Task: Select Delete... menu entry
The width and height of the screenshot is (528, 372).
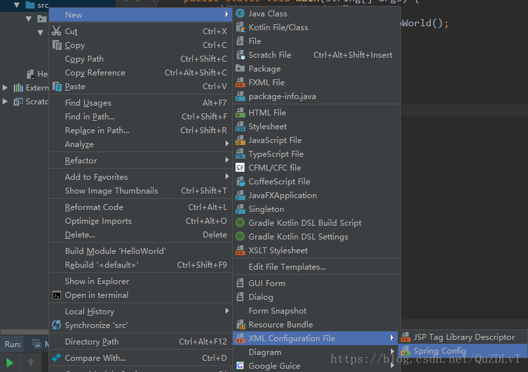Action: coord(141,235)
